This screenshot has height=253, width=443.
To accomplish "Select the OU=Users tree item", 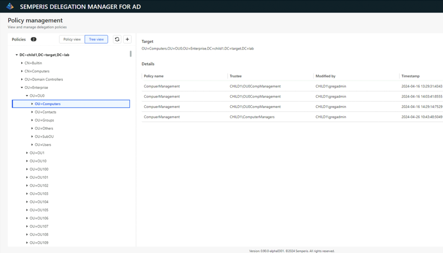I will 43,145.
